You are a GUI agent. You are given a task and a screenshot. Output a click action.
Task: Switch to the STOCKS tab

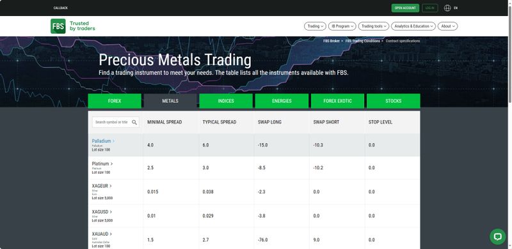pos(394,101)
